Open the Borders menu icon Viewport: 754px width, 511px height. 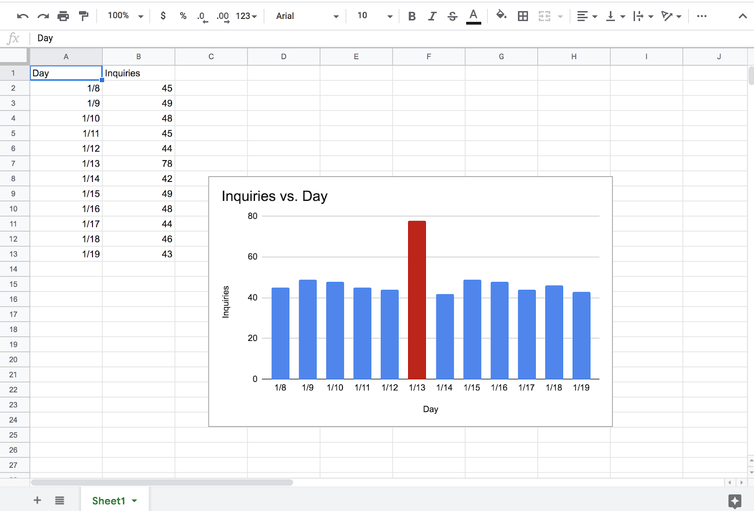tap(522, 16)
